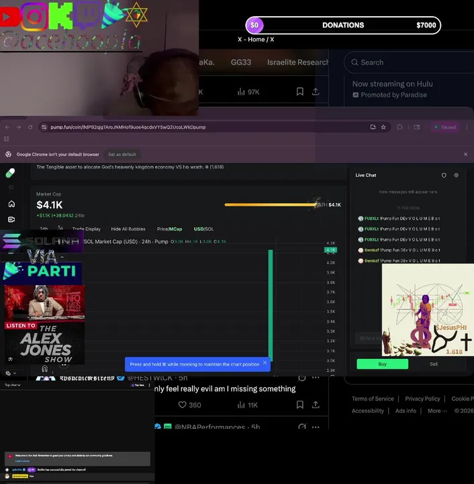View analytics for the 11K views post
This screenshot has width=474, height=484.
248,405
